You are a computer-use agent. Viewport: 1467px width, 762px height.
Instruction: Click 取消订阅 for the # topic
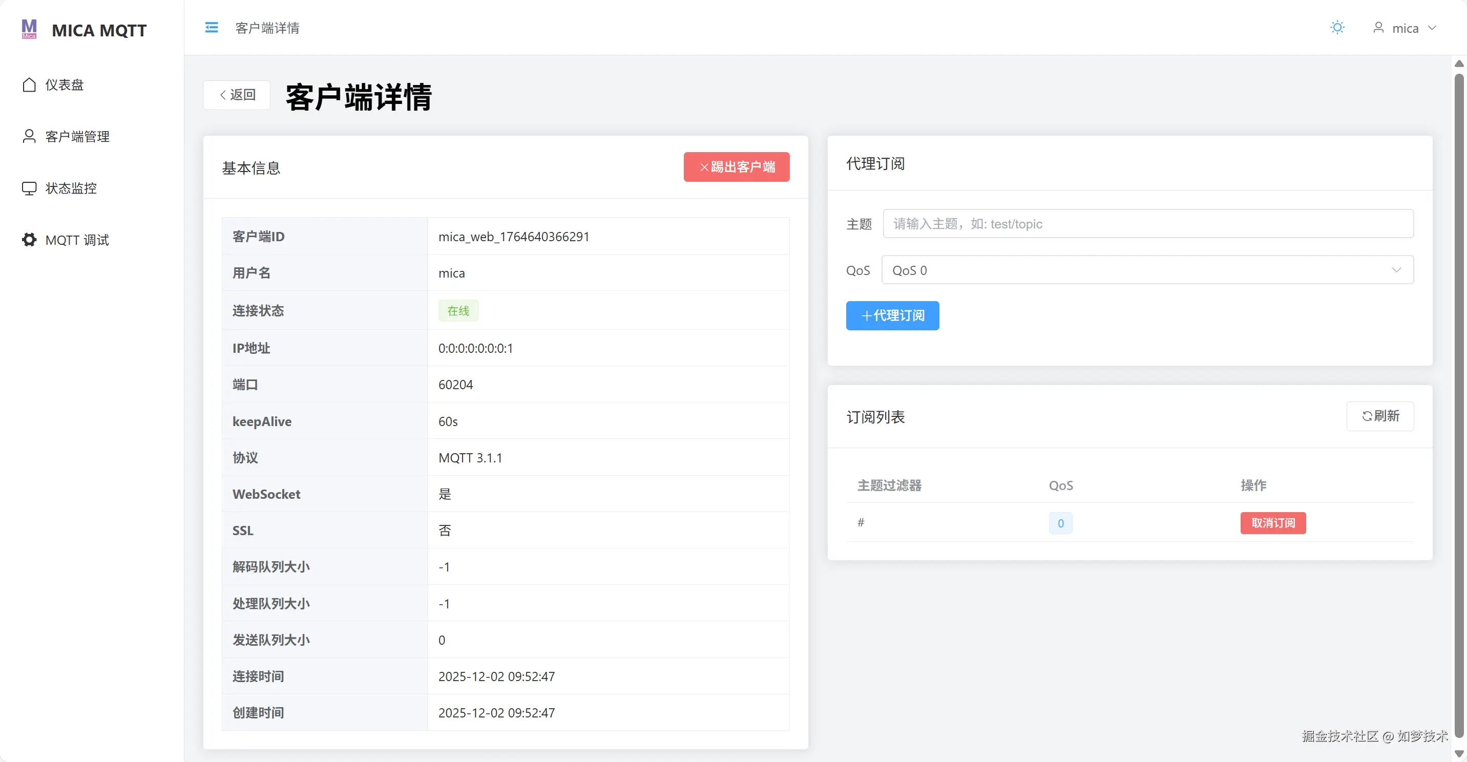click(1273, 523)
